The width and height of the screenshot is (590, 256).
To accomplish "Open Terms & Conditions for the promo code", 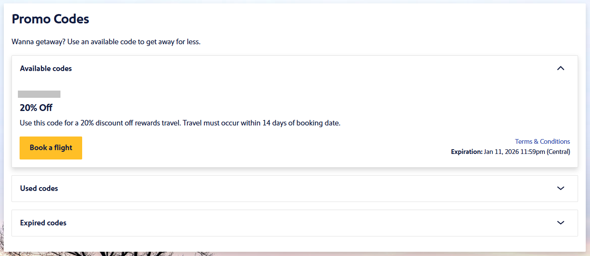I will pos(542,141).
